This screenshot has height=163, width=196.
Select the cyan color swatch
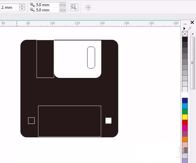pyautogui.click(x=185, y=106)
